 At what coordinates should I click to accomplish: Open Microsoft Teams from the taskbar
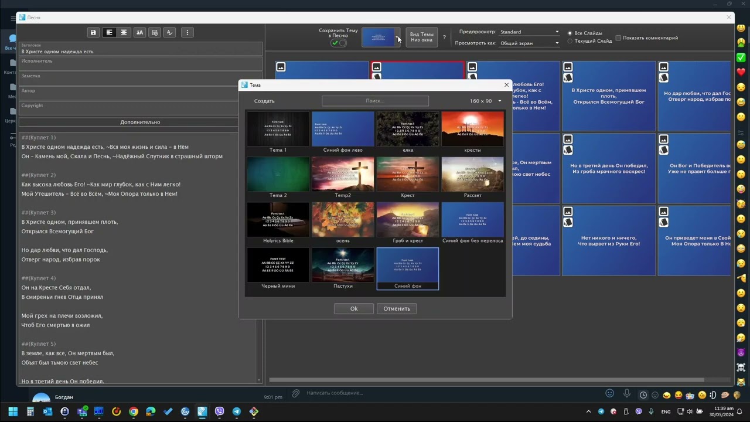pyautogui.click(x=82, y=411)
